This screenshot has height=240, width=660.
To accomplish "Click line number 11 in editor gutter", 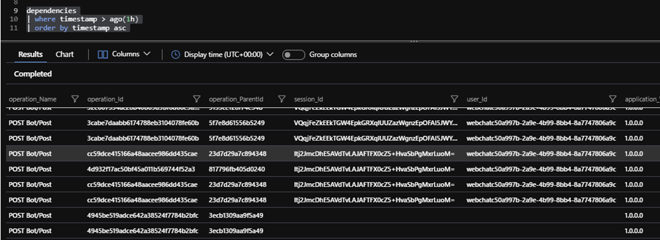I will (13, 28).
